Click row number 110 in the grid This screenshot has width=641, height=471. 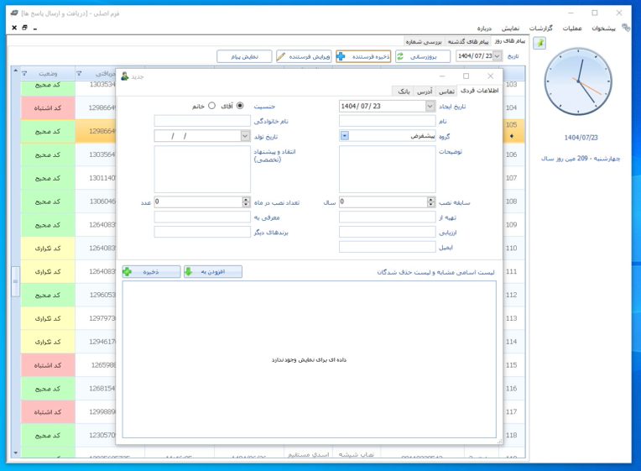[x=512, y=248]
